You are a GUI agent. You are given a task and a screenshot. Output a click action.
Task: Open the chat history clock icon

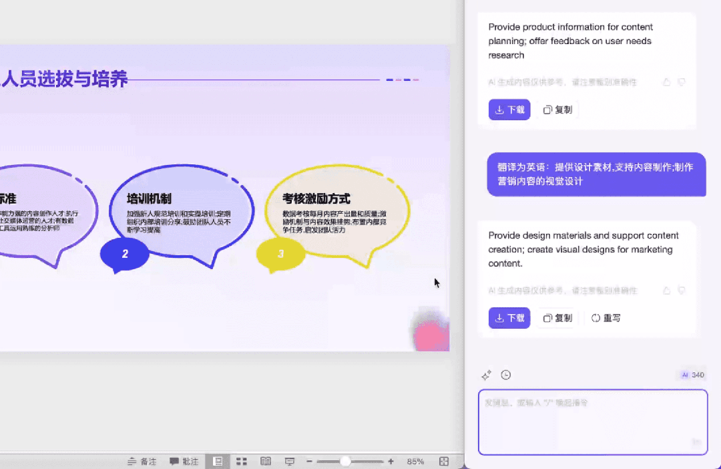(x=506, y=375)
